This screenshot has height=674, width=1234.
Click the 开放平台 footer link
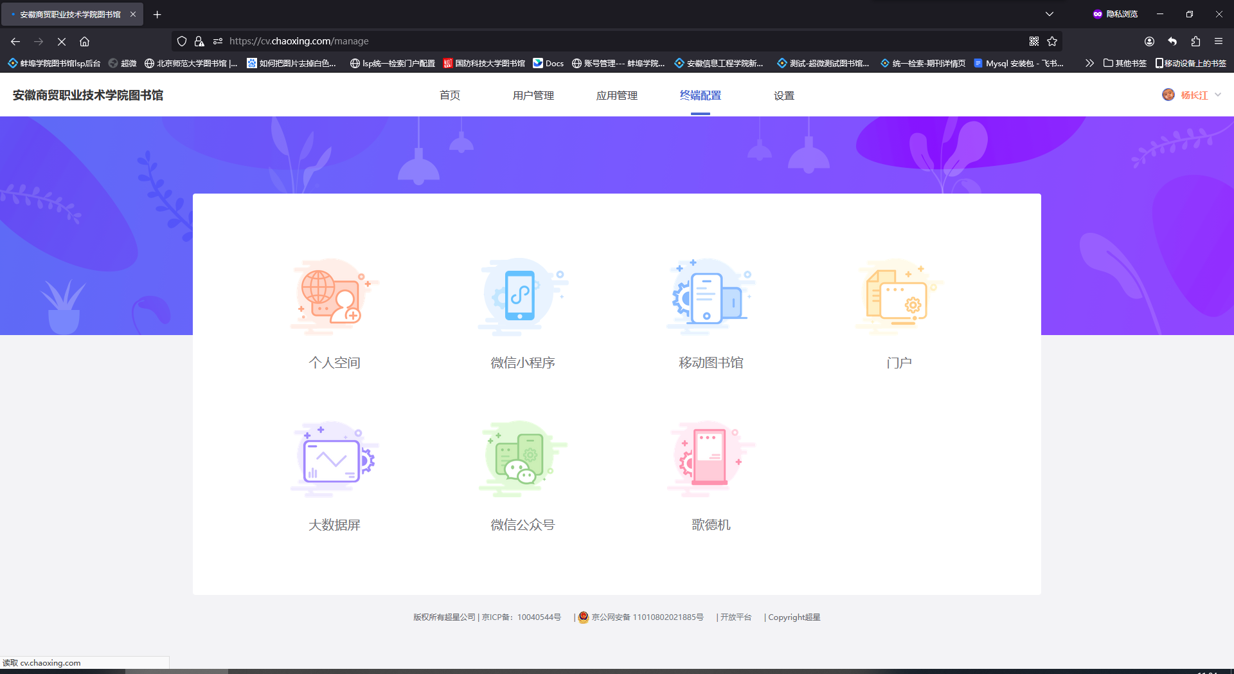[x=736, y=617]
